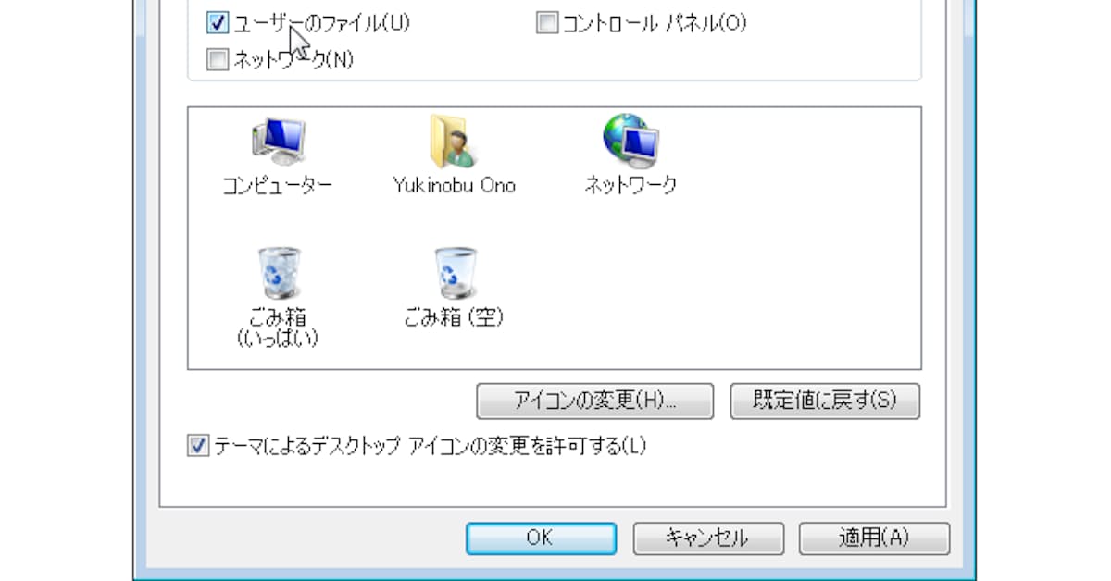Restore defaults with 既定値に戻す(S) button
1111x581 pixels.
tap(825, 402)
